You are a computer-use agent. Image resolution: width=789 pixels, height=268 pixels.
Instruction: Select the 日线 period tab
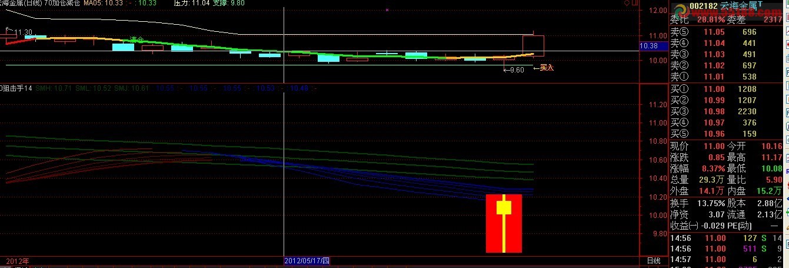[654, 260]
